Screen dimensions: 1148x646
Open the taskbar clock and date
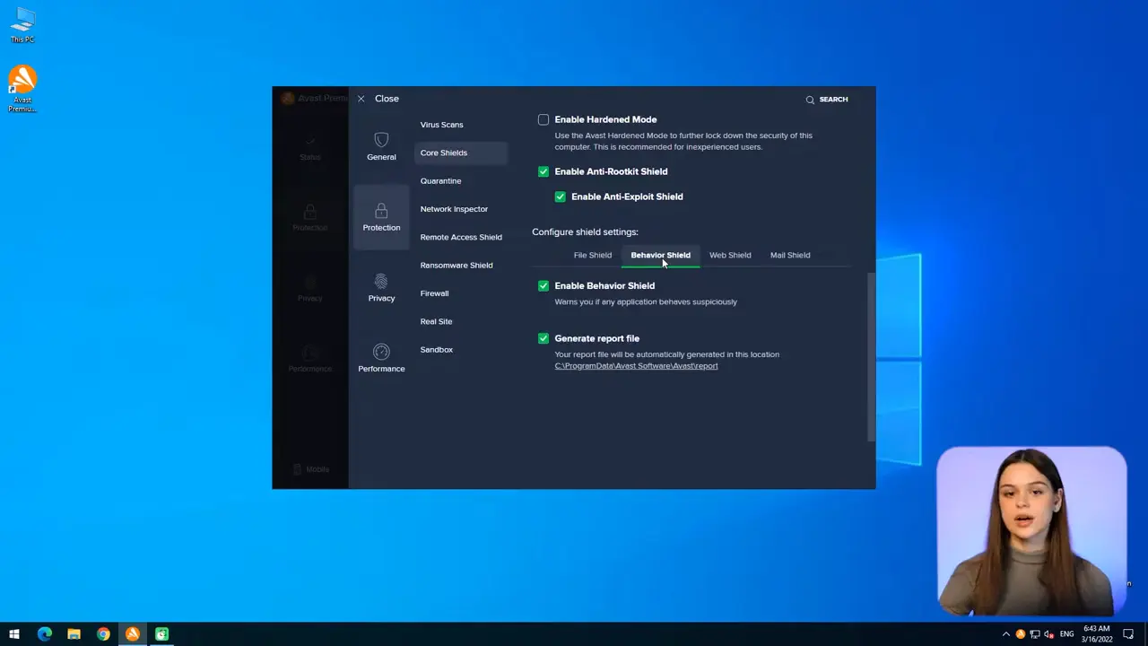[1098, 634]
